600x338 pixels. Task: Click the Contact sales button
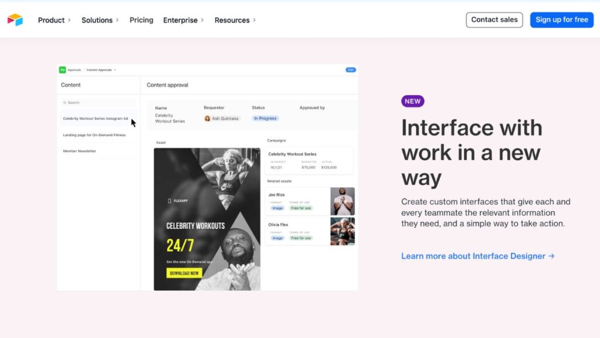[x=494, y=20]
